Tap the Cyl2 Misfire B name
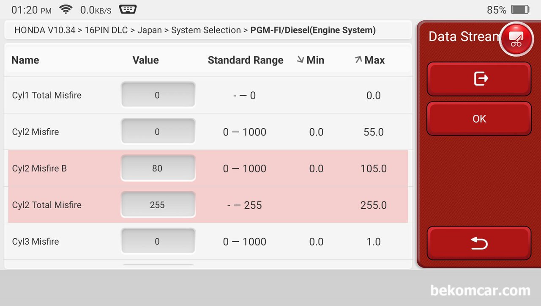541x306 pixels. click(x=39, y=168)
